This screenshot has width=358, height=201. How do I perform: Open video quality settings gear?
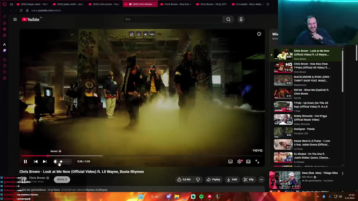click(239, 161)
